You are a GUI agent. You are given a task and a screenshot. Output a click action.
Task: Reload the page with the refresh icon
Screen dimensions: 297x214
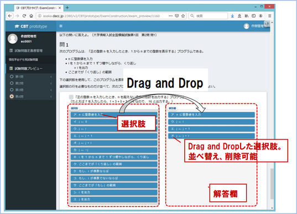24,16
